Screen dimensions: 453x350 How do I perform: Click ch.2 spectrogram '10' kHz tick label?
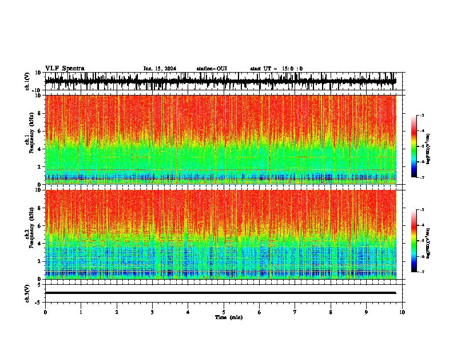pyautogui.click(x=38, y=190)
